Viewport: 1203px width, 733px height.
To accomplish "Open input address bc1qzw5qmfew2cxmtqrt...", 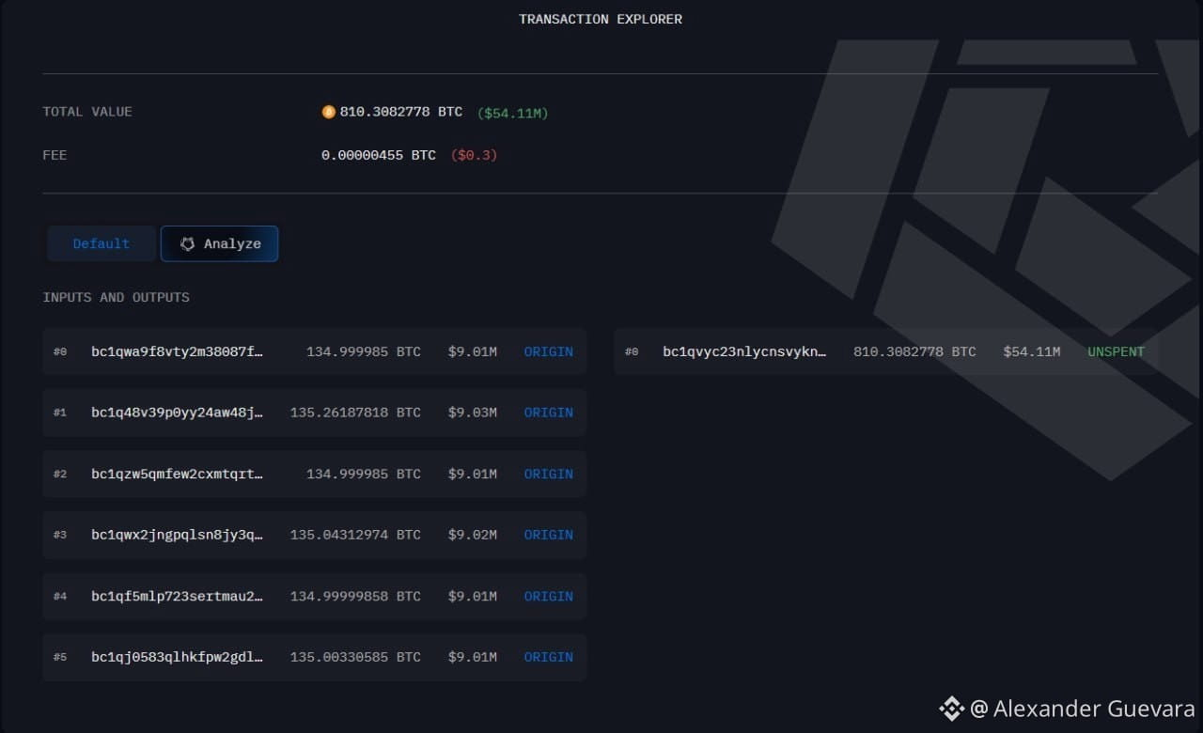I will (178, 474).
